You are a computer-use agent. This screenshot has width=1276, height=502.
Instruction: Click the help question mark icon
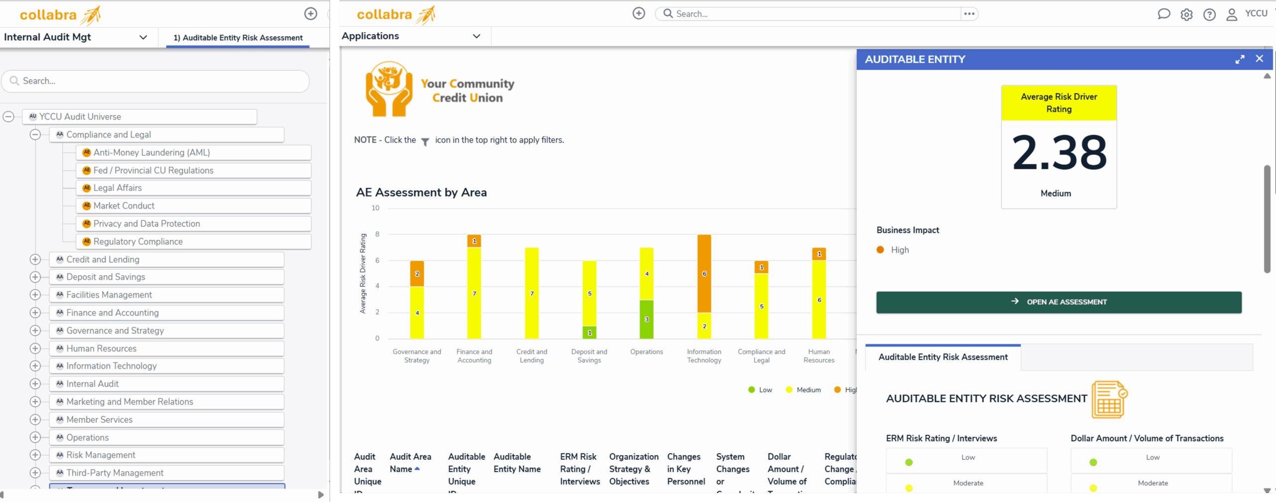click(1209, 14)
